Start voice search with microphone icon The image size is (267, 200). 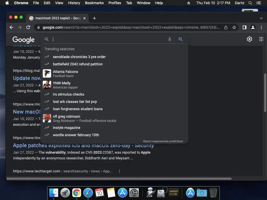click(x=169, y=39)
